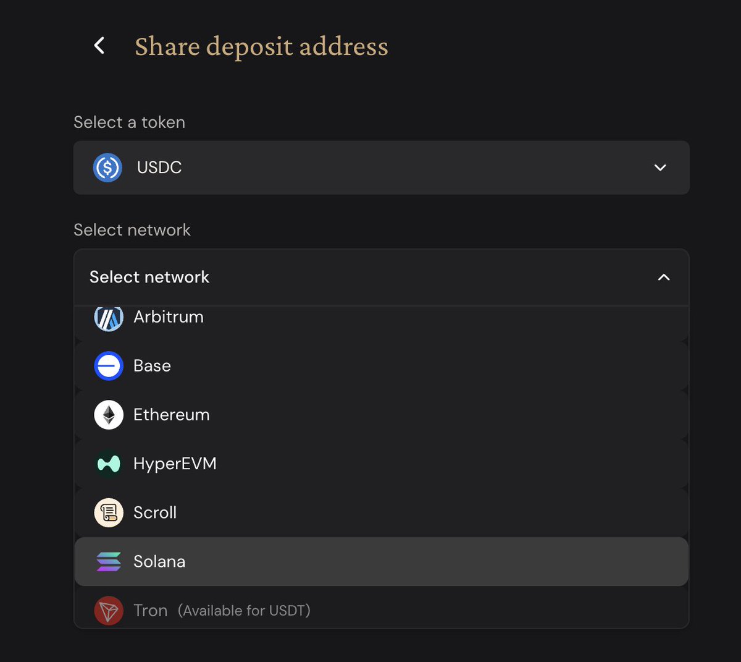Click the Arbitrum network logo
Screen dimensions: 741x662
pos(109,318)
